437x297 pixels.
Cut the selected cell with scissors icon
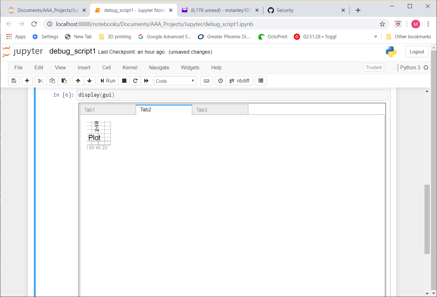click(x=40, y=81)
